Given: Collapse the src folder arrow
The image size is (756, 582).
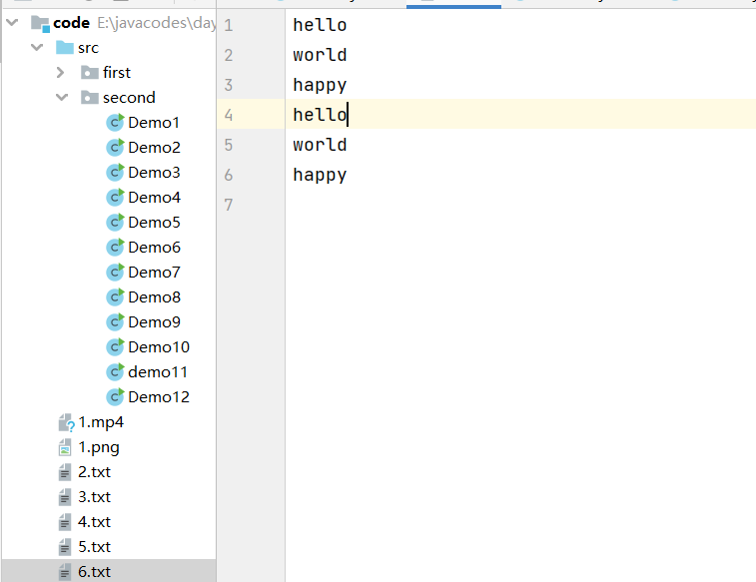Looking at the screenshot, I should pyautogui.click(x=37, y=47).
